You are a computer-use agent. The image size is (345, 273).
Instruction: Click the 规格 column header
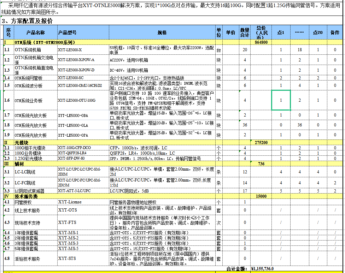pyautogui.click(x=162, y=32)
